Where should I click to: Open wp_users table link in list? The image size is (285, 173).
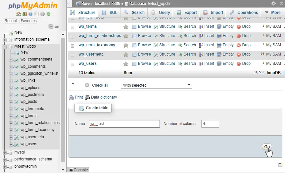88,64
